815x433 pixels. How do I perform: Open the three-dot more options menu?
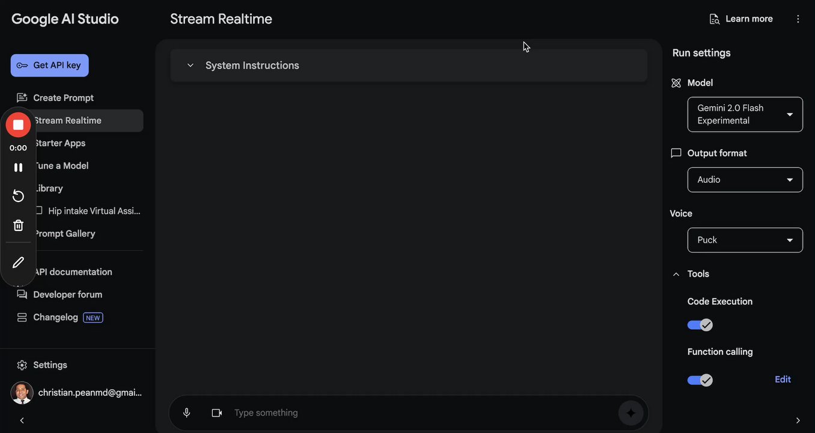[x=798, y=19]
